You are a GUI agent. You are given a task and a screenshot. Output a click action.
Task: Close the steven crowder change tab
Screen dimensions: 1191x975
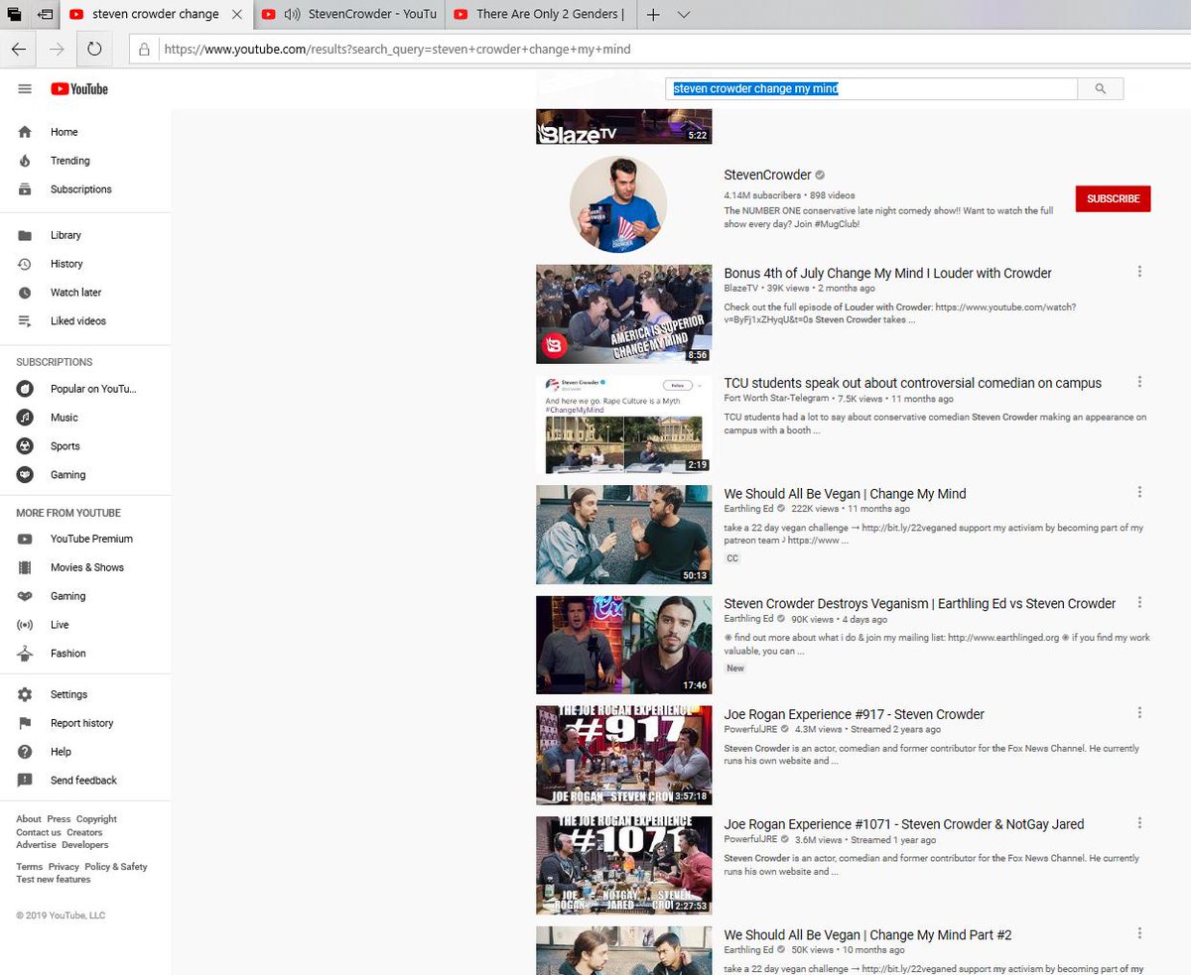click(236, 14)
